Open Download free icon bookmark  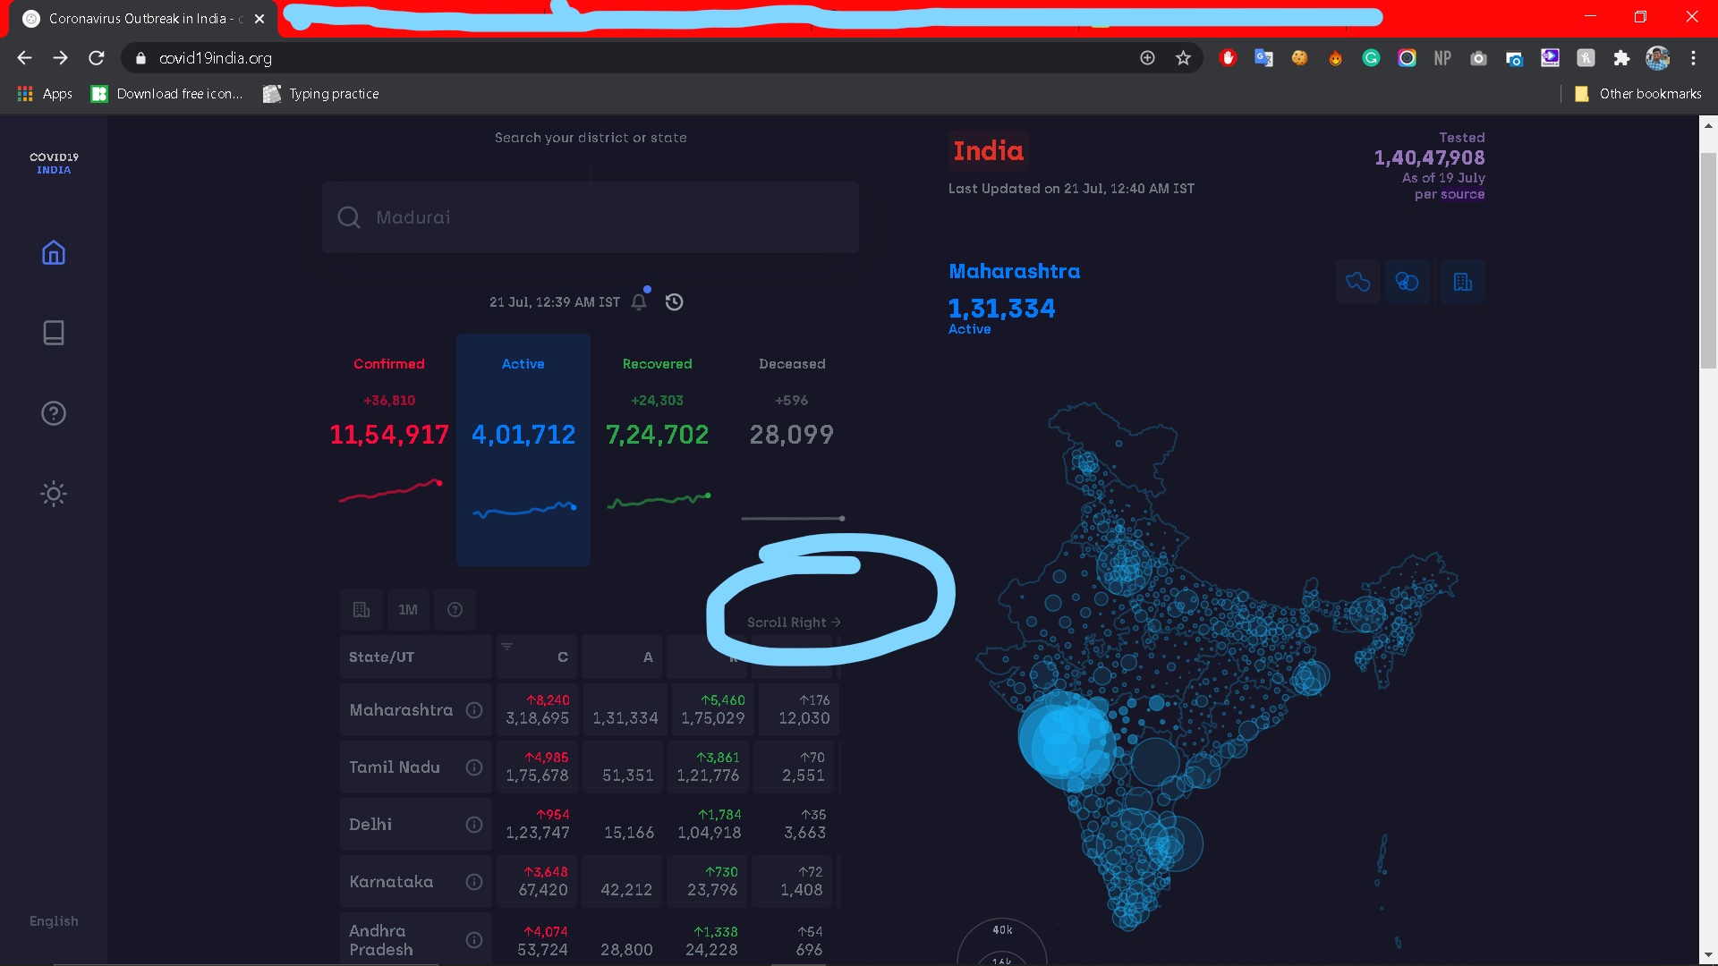(x=167, y=94)
